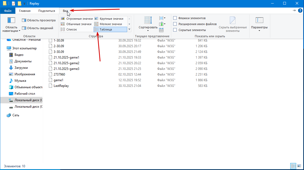Open Customize Quick Access Toolbar dropdown
The height and width of the screenshot is (170, 304).
(x=25, y=4)
